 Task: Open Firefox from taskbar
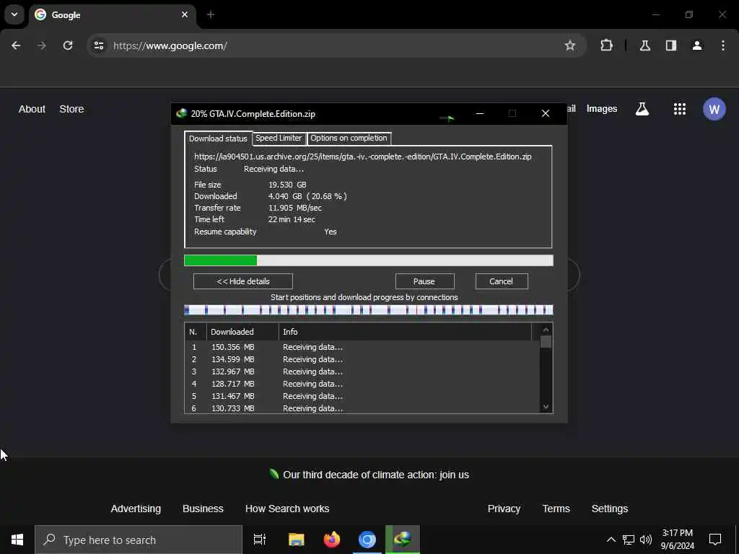click(x=332, y=540)
